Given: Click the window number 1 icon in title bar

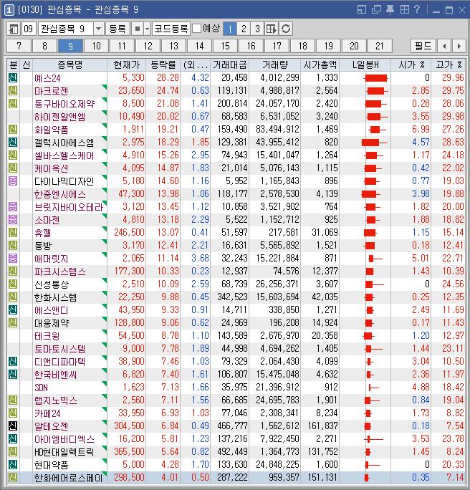Looking at the screenshot, I should tap(9, 10).
